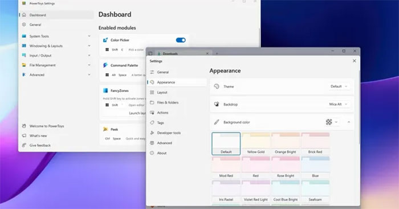Screen dimensions: 399x209
Task: Add a new tab next to Downloads
Action: 217,54
